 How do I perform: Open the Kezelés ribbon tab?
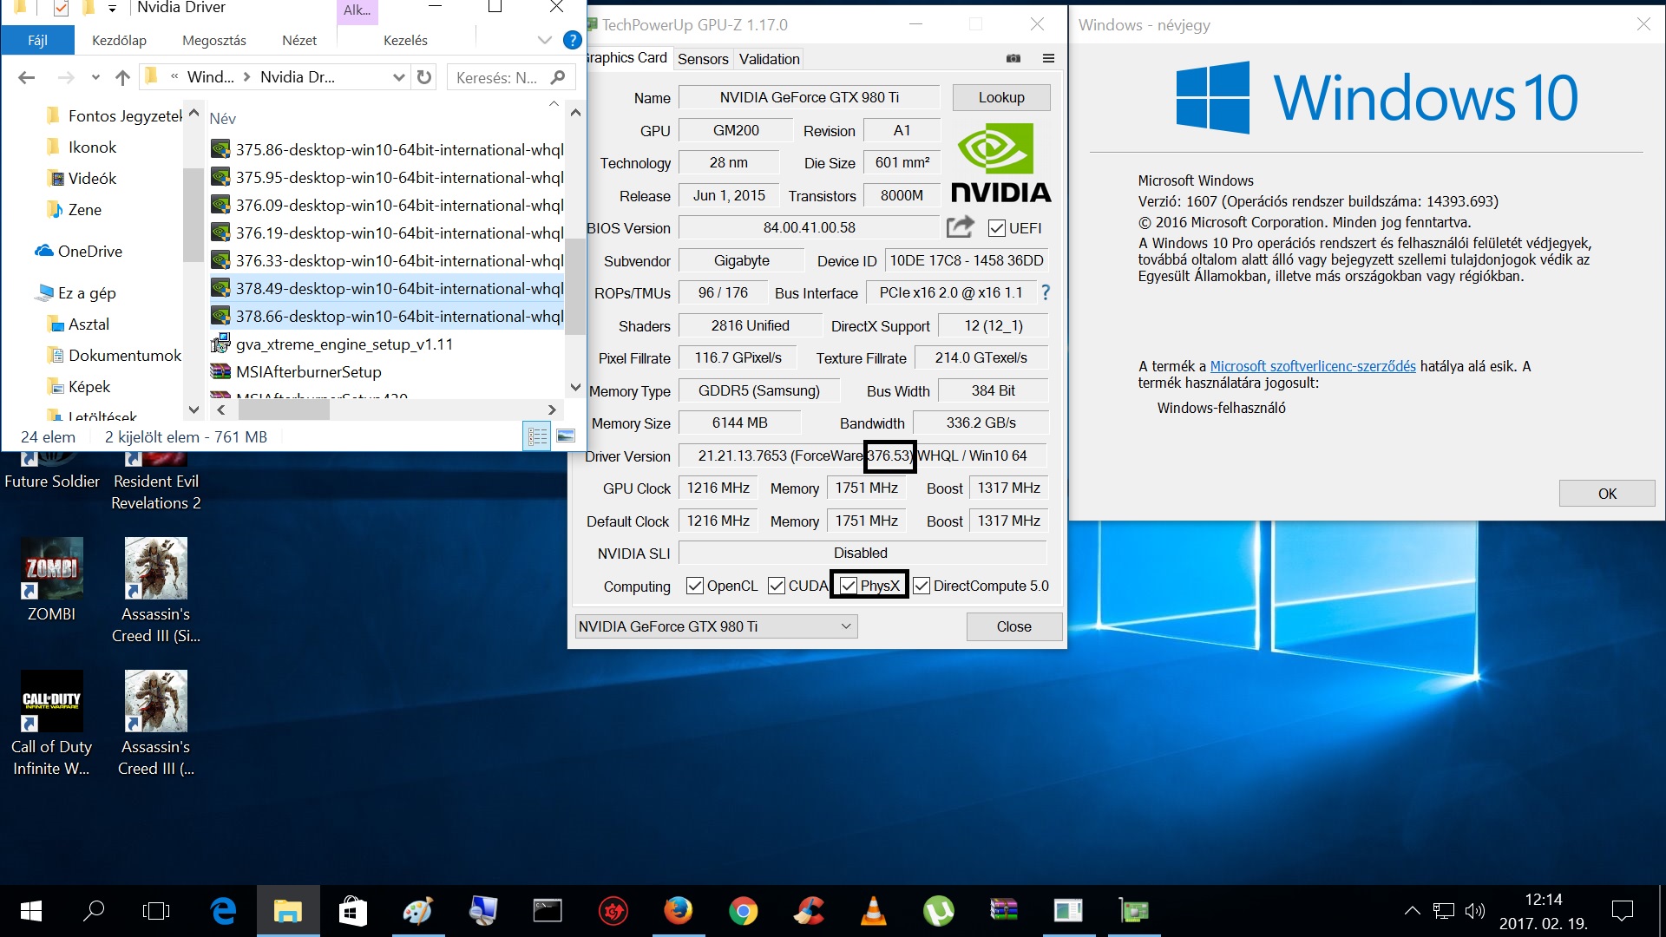[x=405, y=40]
